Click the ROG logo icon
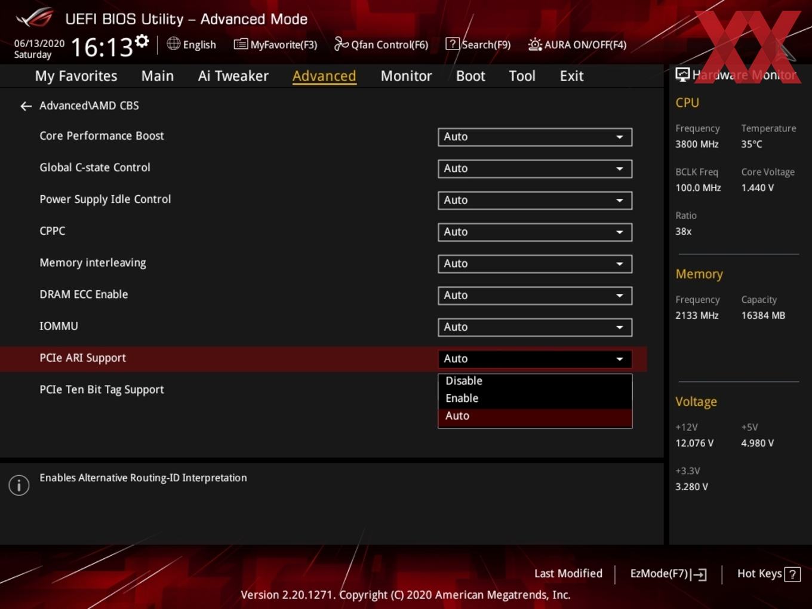 click(35, 18)
